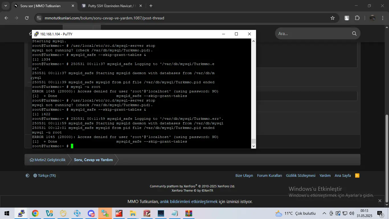Screen dimensions: 389x219
Task: Open the padlock file transfer taskbar application
Action: [x=105, y=213]
